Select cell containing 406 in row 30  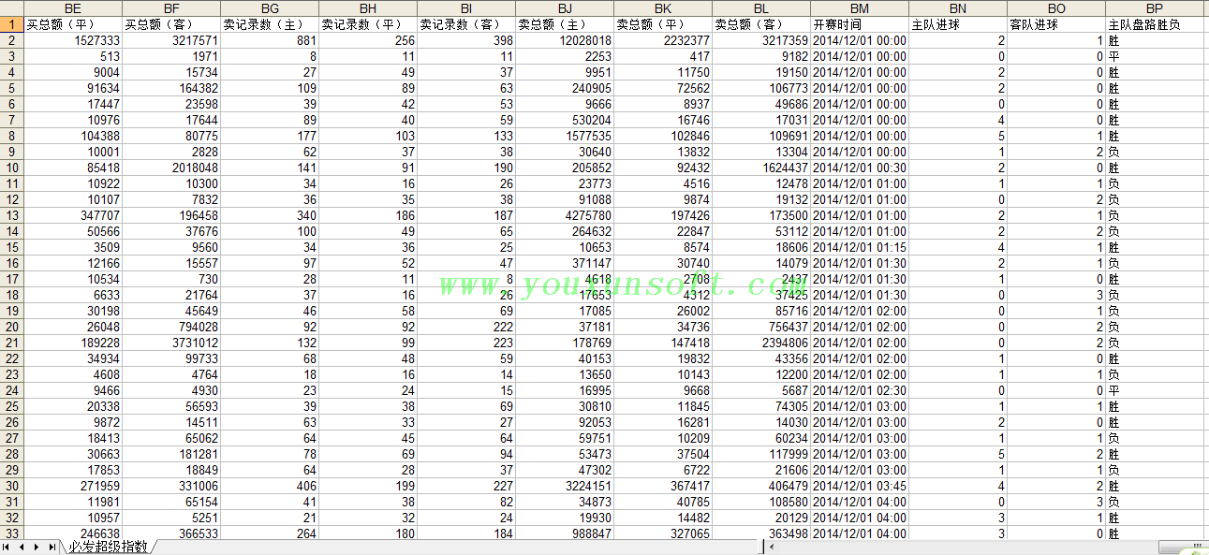(x=270, y=486)
